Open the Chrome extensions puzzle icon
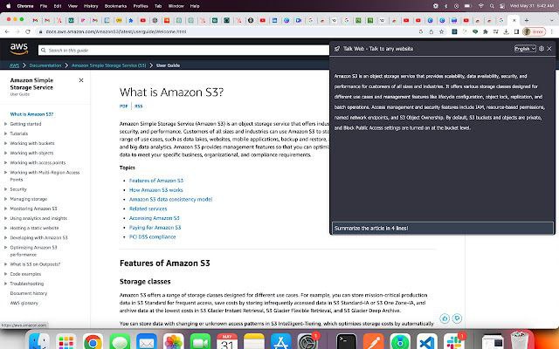This screenshot has height=349, width=559. (x=486, y=31)
